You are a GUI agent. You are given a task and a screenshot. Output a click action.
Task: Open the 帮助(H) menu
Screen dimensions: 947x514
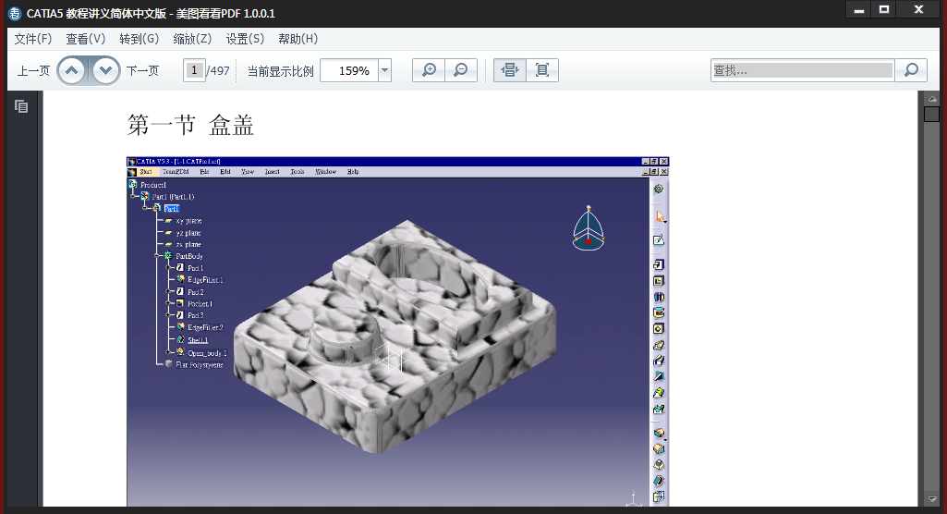coord(297,39)
